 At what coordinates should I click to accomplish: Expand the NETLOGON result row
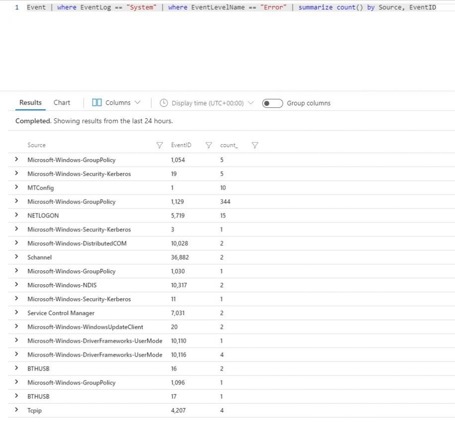pos(16,215)
